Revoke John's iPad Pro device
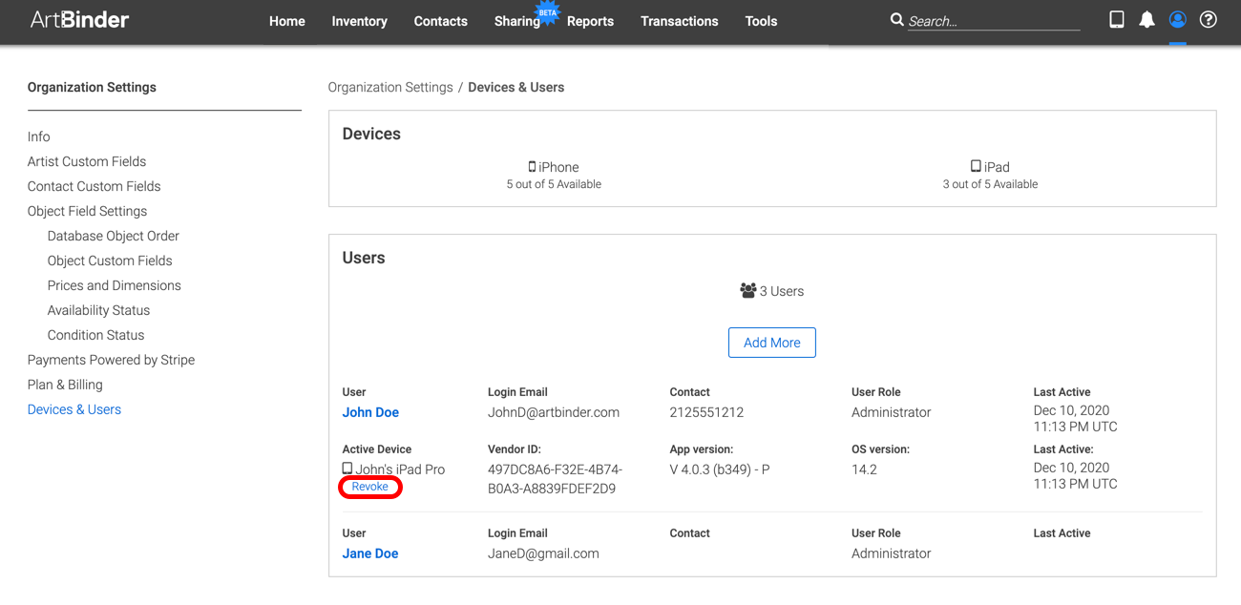 (x=370, y=487)
